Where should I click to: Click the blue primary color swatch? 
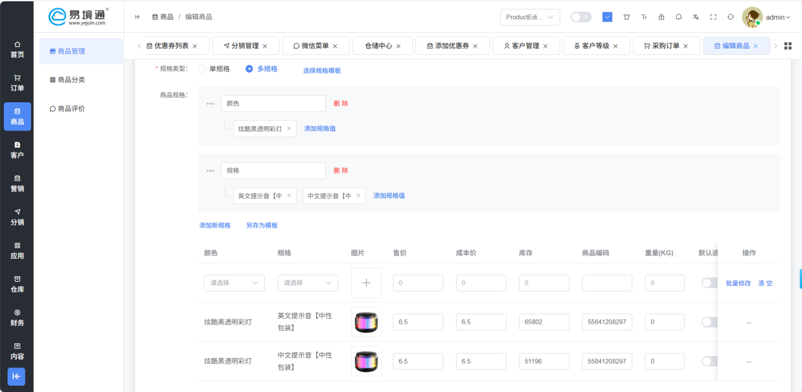607,17
